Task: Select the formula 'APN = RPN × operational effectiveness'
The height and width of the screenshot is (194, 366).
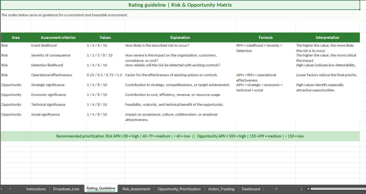Action: coord(266,78)
